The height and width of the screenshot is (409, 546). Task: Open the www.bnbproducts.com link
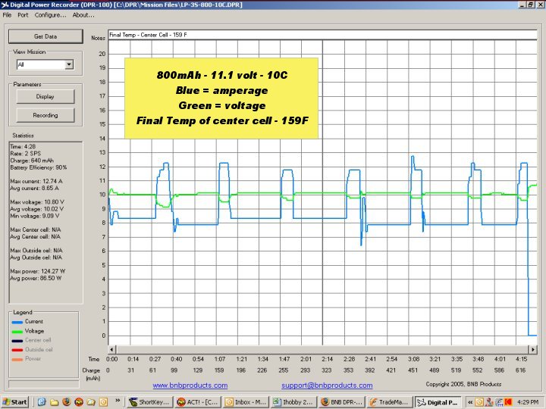pos(190,386)
